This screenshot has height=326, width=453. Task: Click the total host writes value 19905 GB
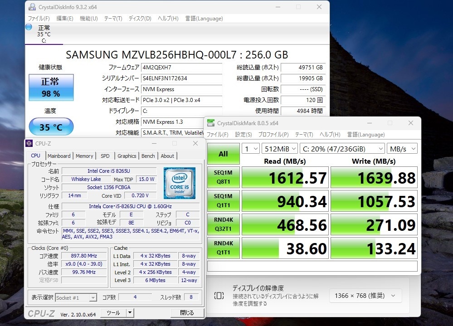pyautogui.click(x=303, y=78)
